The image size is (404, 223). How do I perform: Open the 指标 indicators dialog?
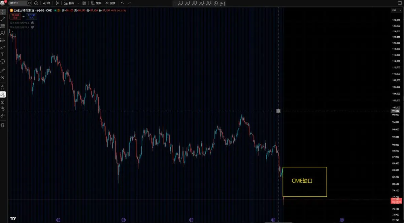tap(69, 3)
